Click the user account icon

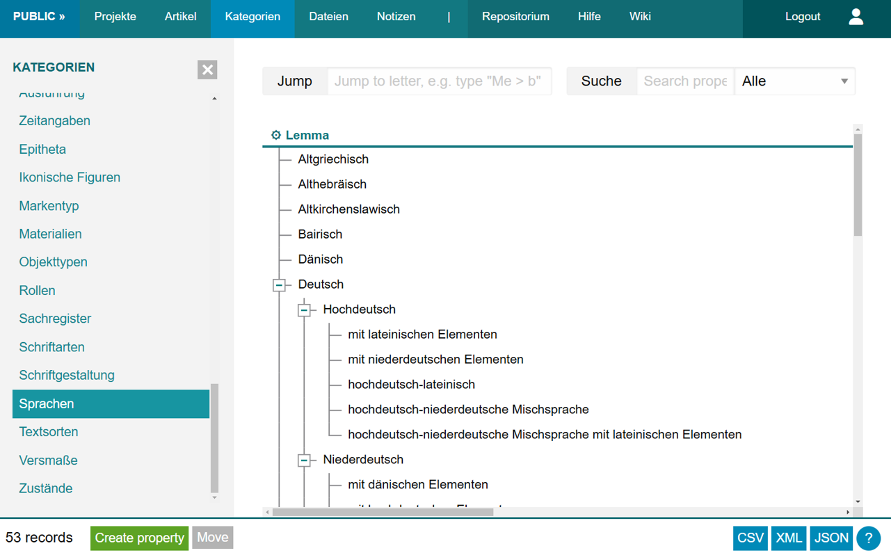856,16
